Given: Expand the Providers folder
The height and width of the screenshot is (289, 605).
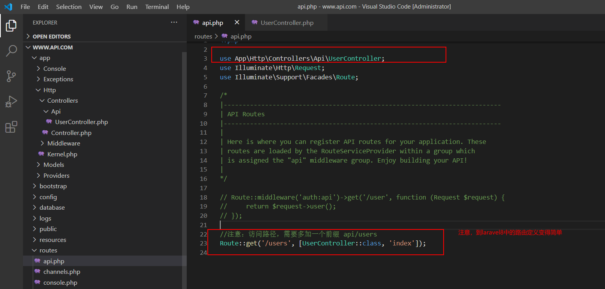Looking at the screenshot, I should [x=38, y=175].
